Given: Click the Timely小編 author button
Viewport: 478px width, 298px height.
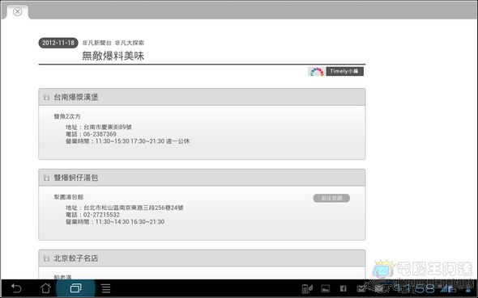Looking at the screenshot, I should [345, 71].
